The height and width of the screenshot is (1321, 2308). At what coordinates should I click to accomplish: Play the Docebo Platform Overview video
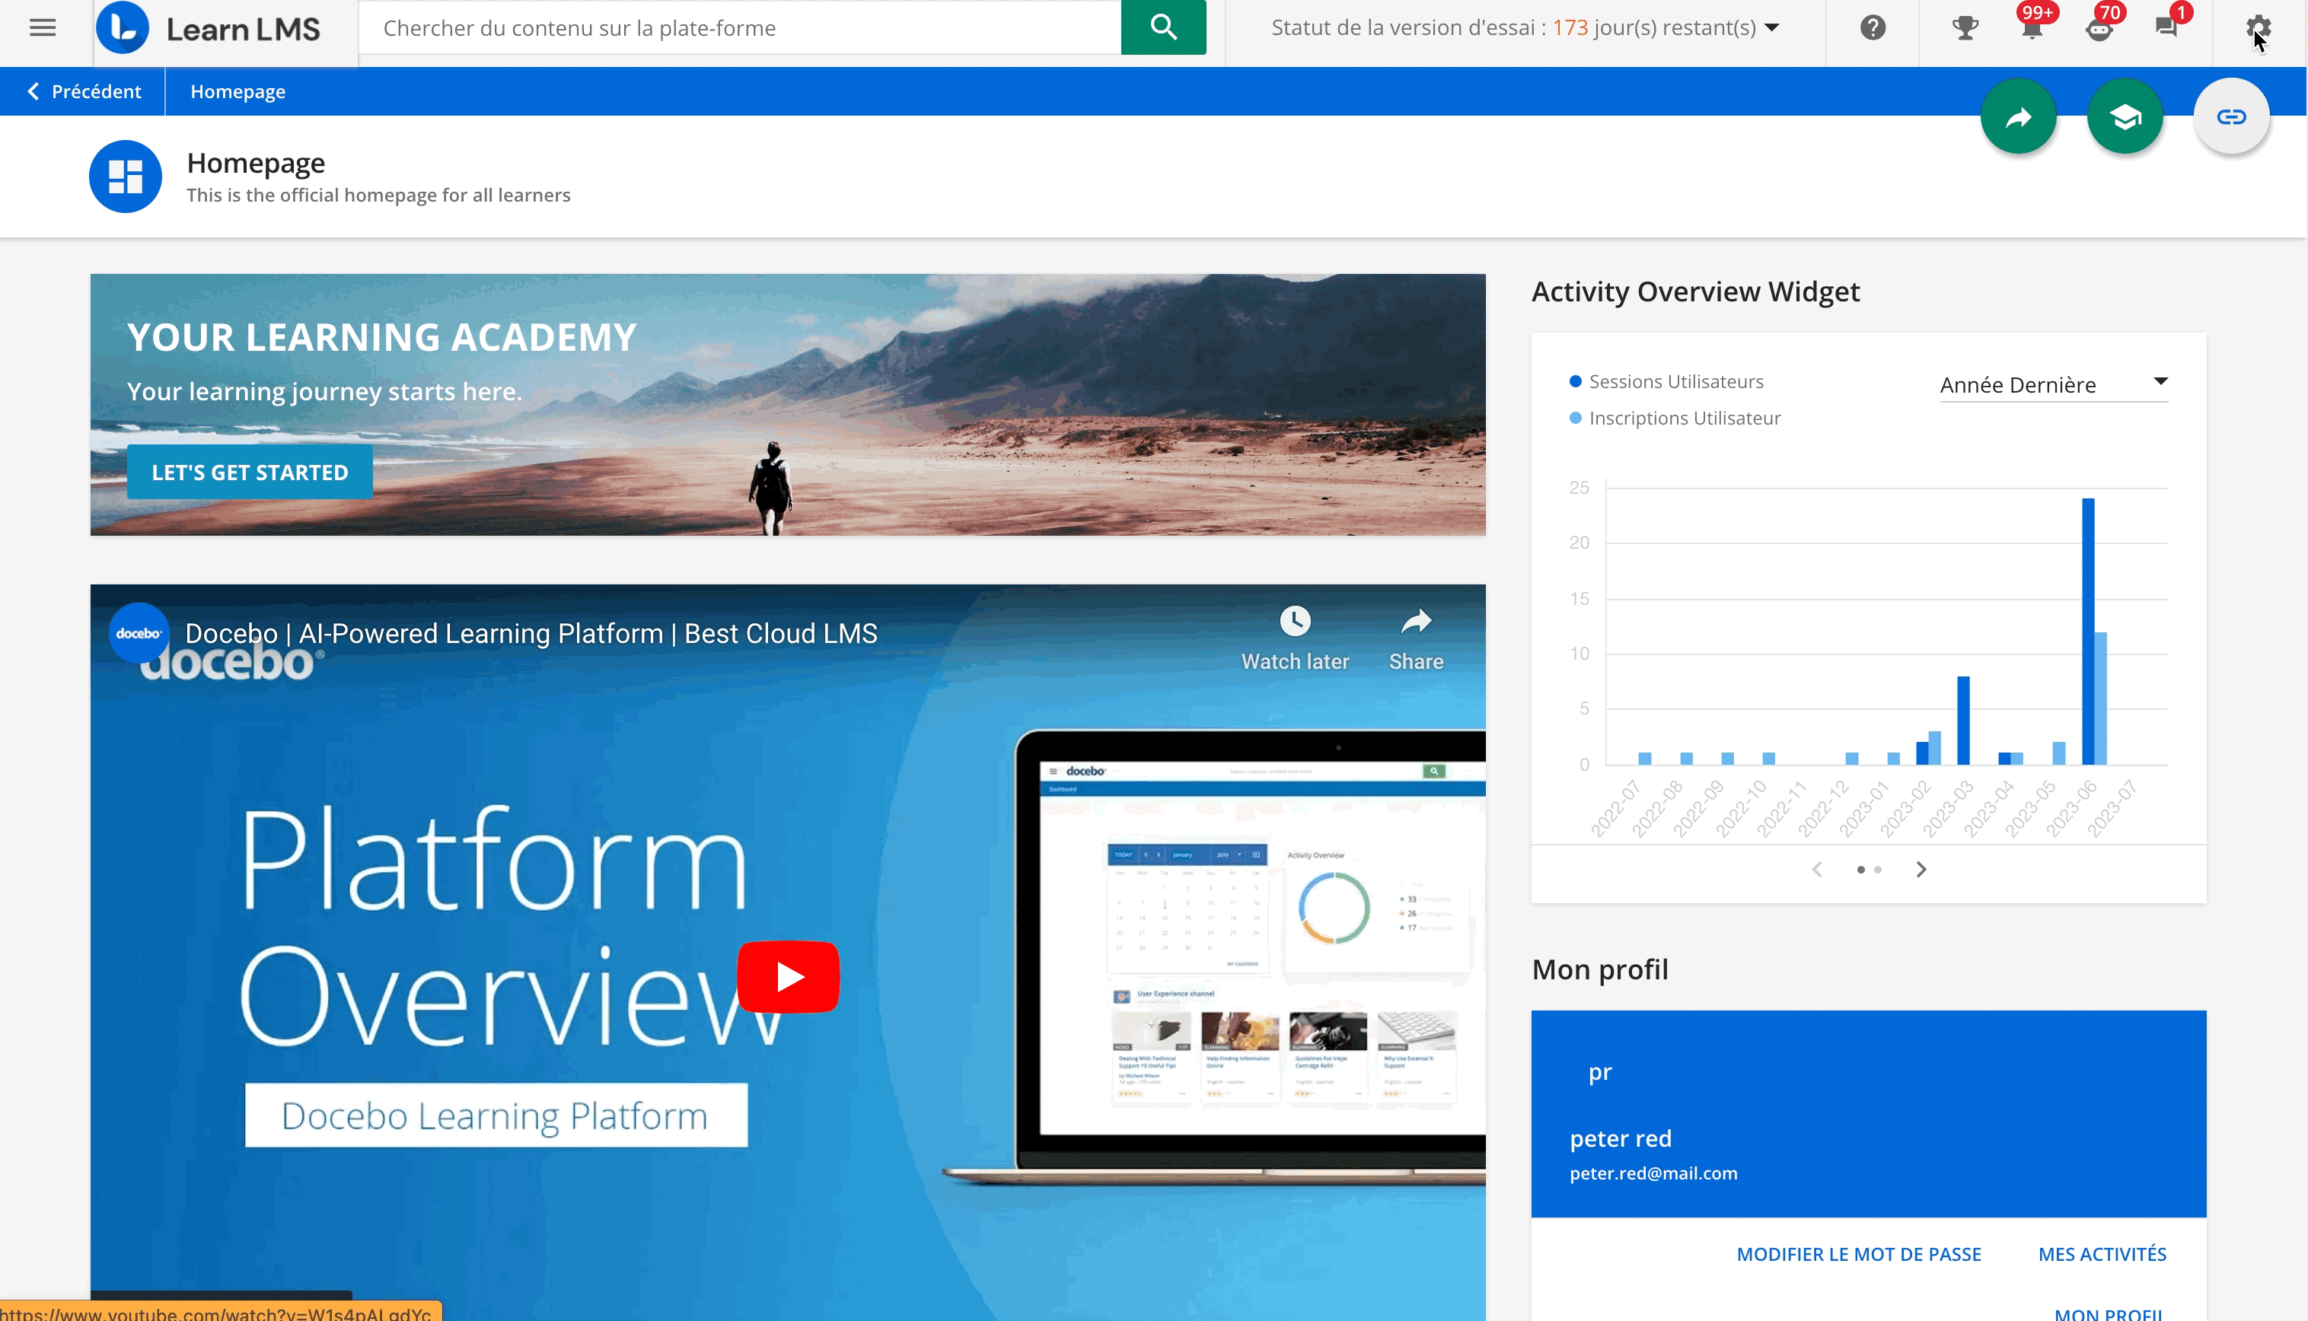tap(788, 976)
